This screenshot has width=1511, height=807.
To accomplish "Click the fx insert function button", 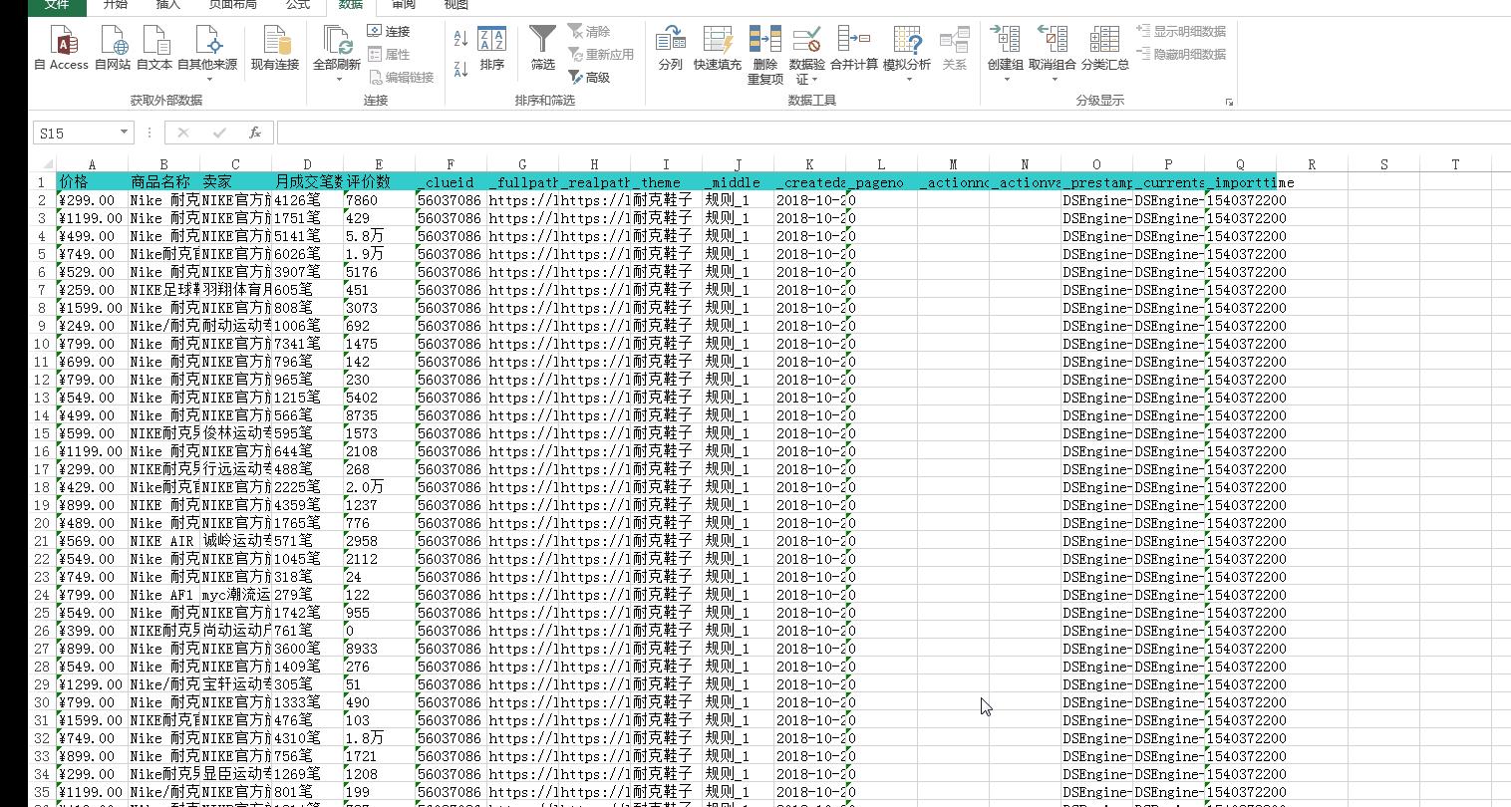I will pyautogui.click(x=255, y=133).
